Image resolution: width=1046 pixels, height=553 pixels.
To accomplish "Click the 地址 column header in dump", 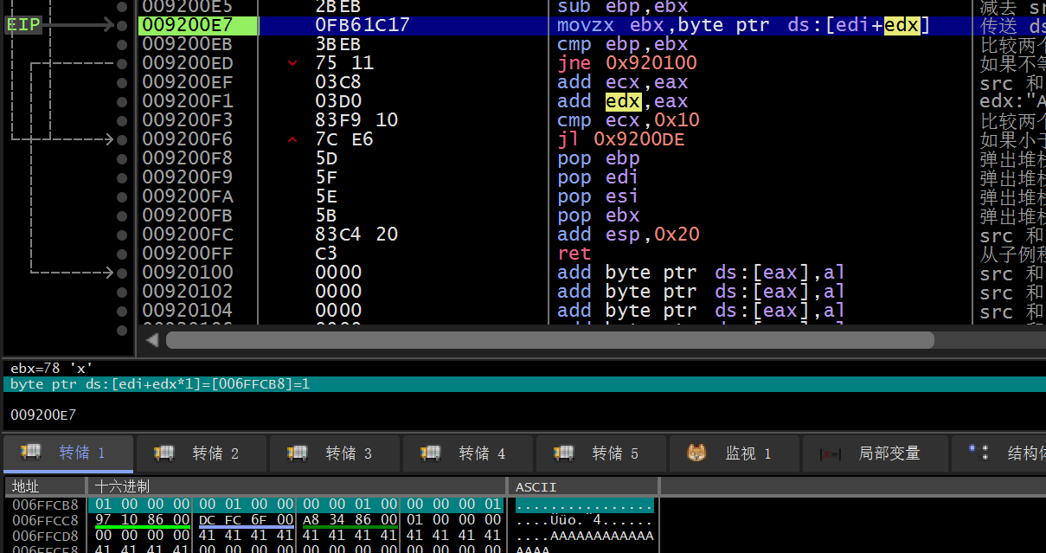I will pos(46,486).
